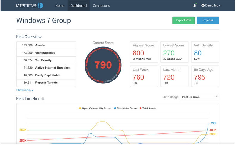The width and height of the screenshot is (237, 149).
Task: Click the Explore button
Action: 208,20
